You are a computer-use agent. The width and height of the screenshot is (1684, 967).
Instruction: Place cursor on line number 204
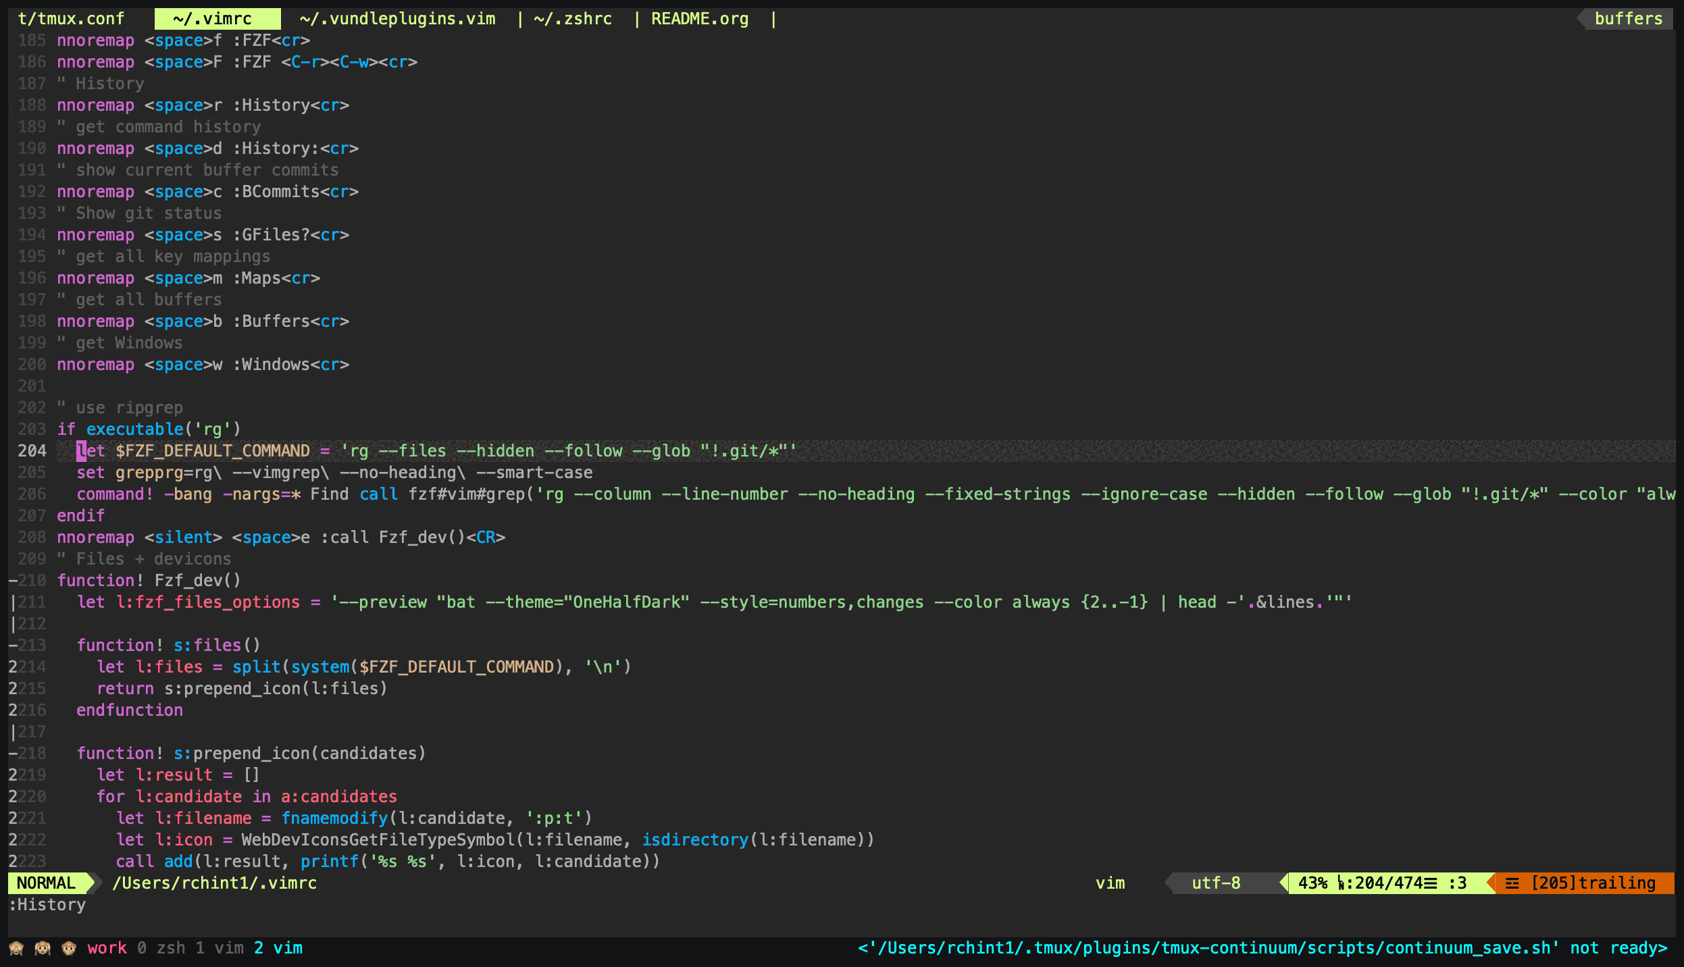coord(32,451)
